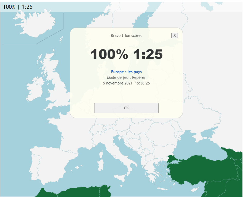Click the Monaco circle marker
Screen dimensions: 244x197
coord(94,146)
